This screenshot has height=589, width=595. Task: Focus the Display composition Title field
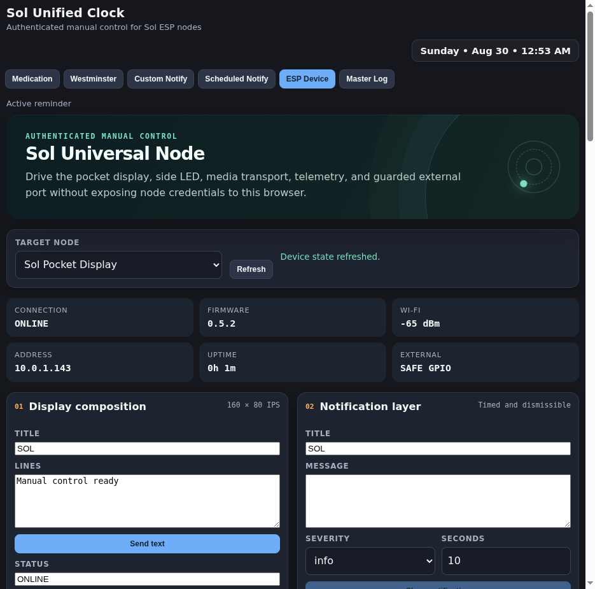pyautogui.click(x=147, y=448)
